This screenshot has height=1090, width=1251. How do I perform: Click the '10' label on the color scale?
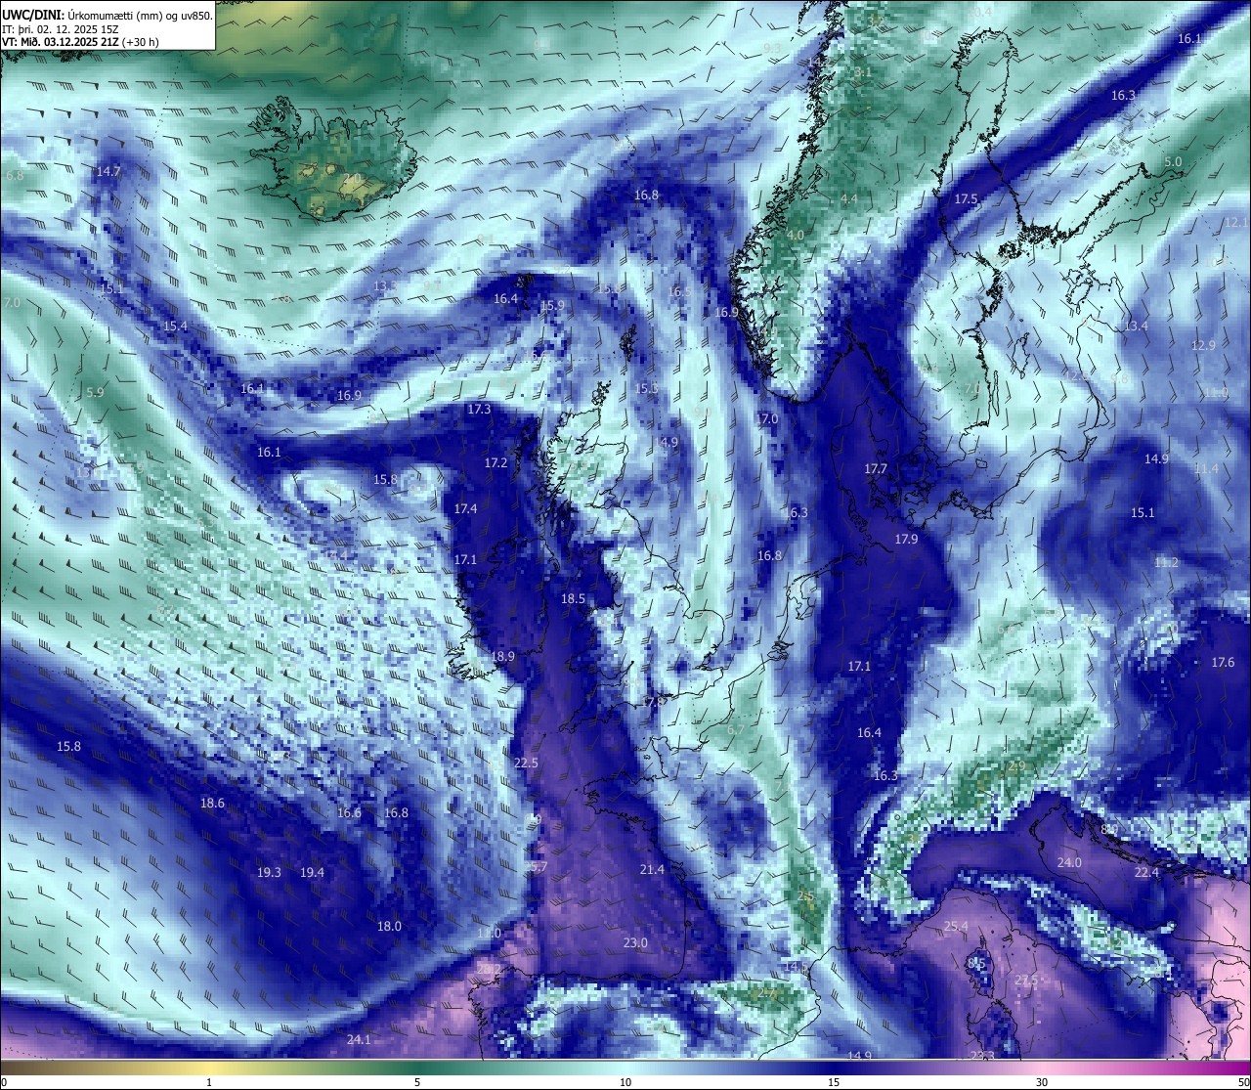pyautogui.click(x=625, y=1082)
